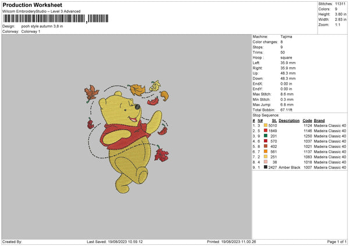Click the Right value '35.9 mm'
The height and width of the screenshot is (246, 349).
click(288, 68)
